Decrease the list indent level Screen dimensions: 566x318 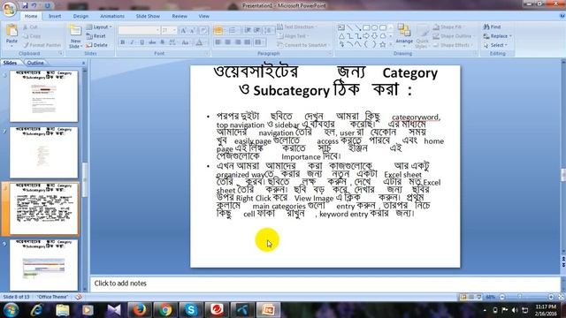(248, 31)
